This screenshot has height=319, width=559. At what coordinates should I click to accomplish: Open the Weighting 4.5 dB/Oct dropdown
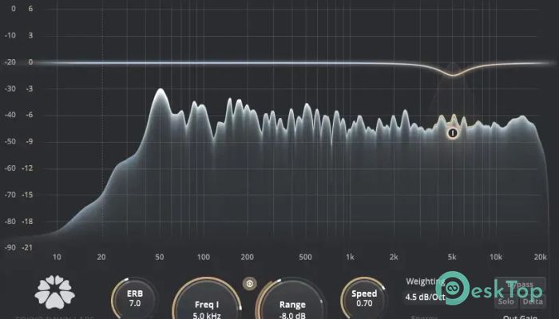point(424,297)
